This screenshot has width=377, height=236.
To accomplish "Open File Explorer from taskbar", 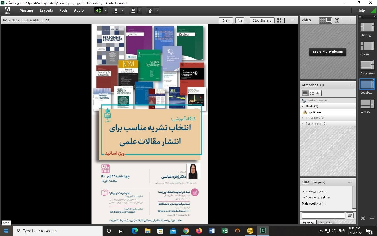I will pos(147,231).
